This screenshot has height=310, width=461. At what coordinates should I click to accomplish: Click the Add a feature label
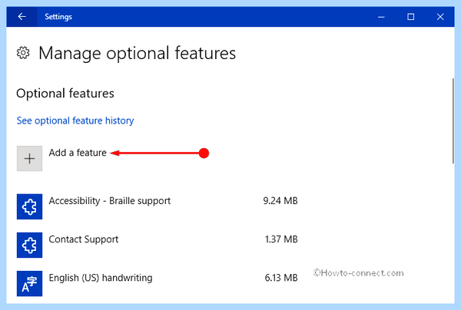click(78, 153)
